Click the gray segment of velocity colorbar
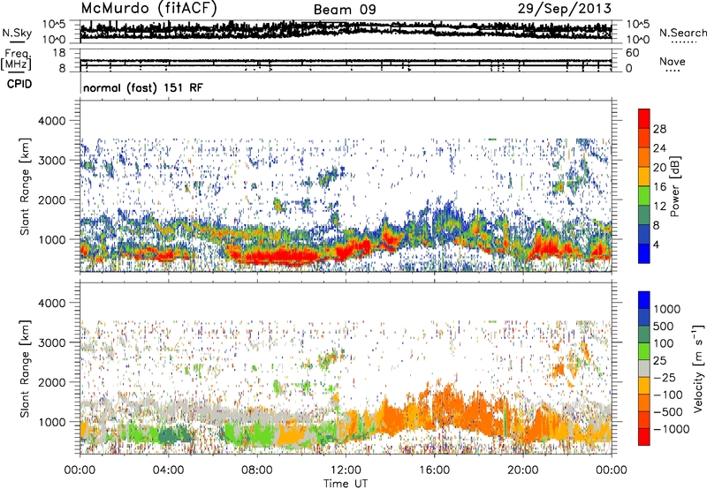 tap(644, 368)
